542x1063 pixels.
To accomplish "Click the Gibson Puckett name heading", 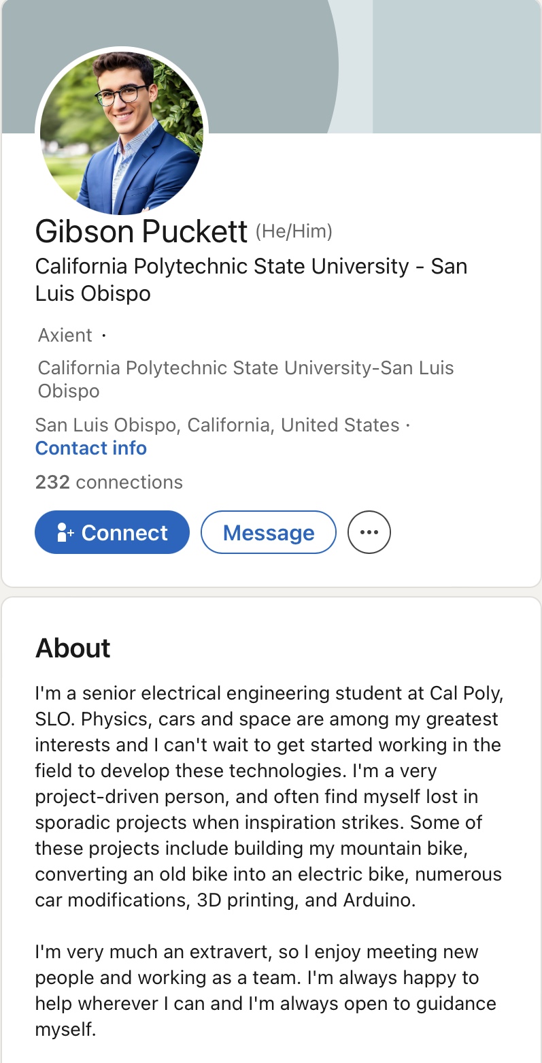I will [x=141, y=232].
